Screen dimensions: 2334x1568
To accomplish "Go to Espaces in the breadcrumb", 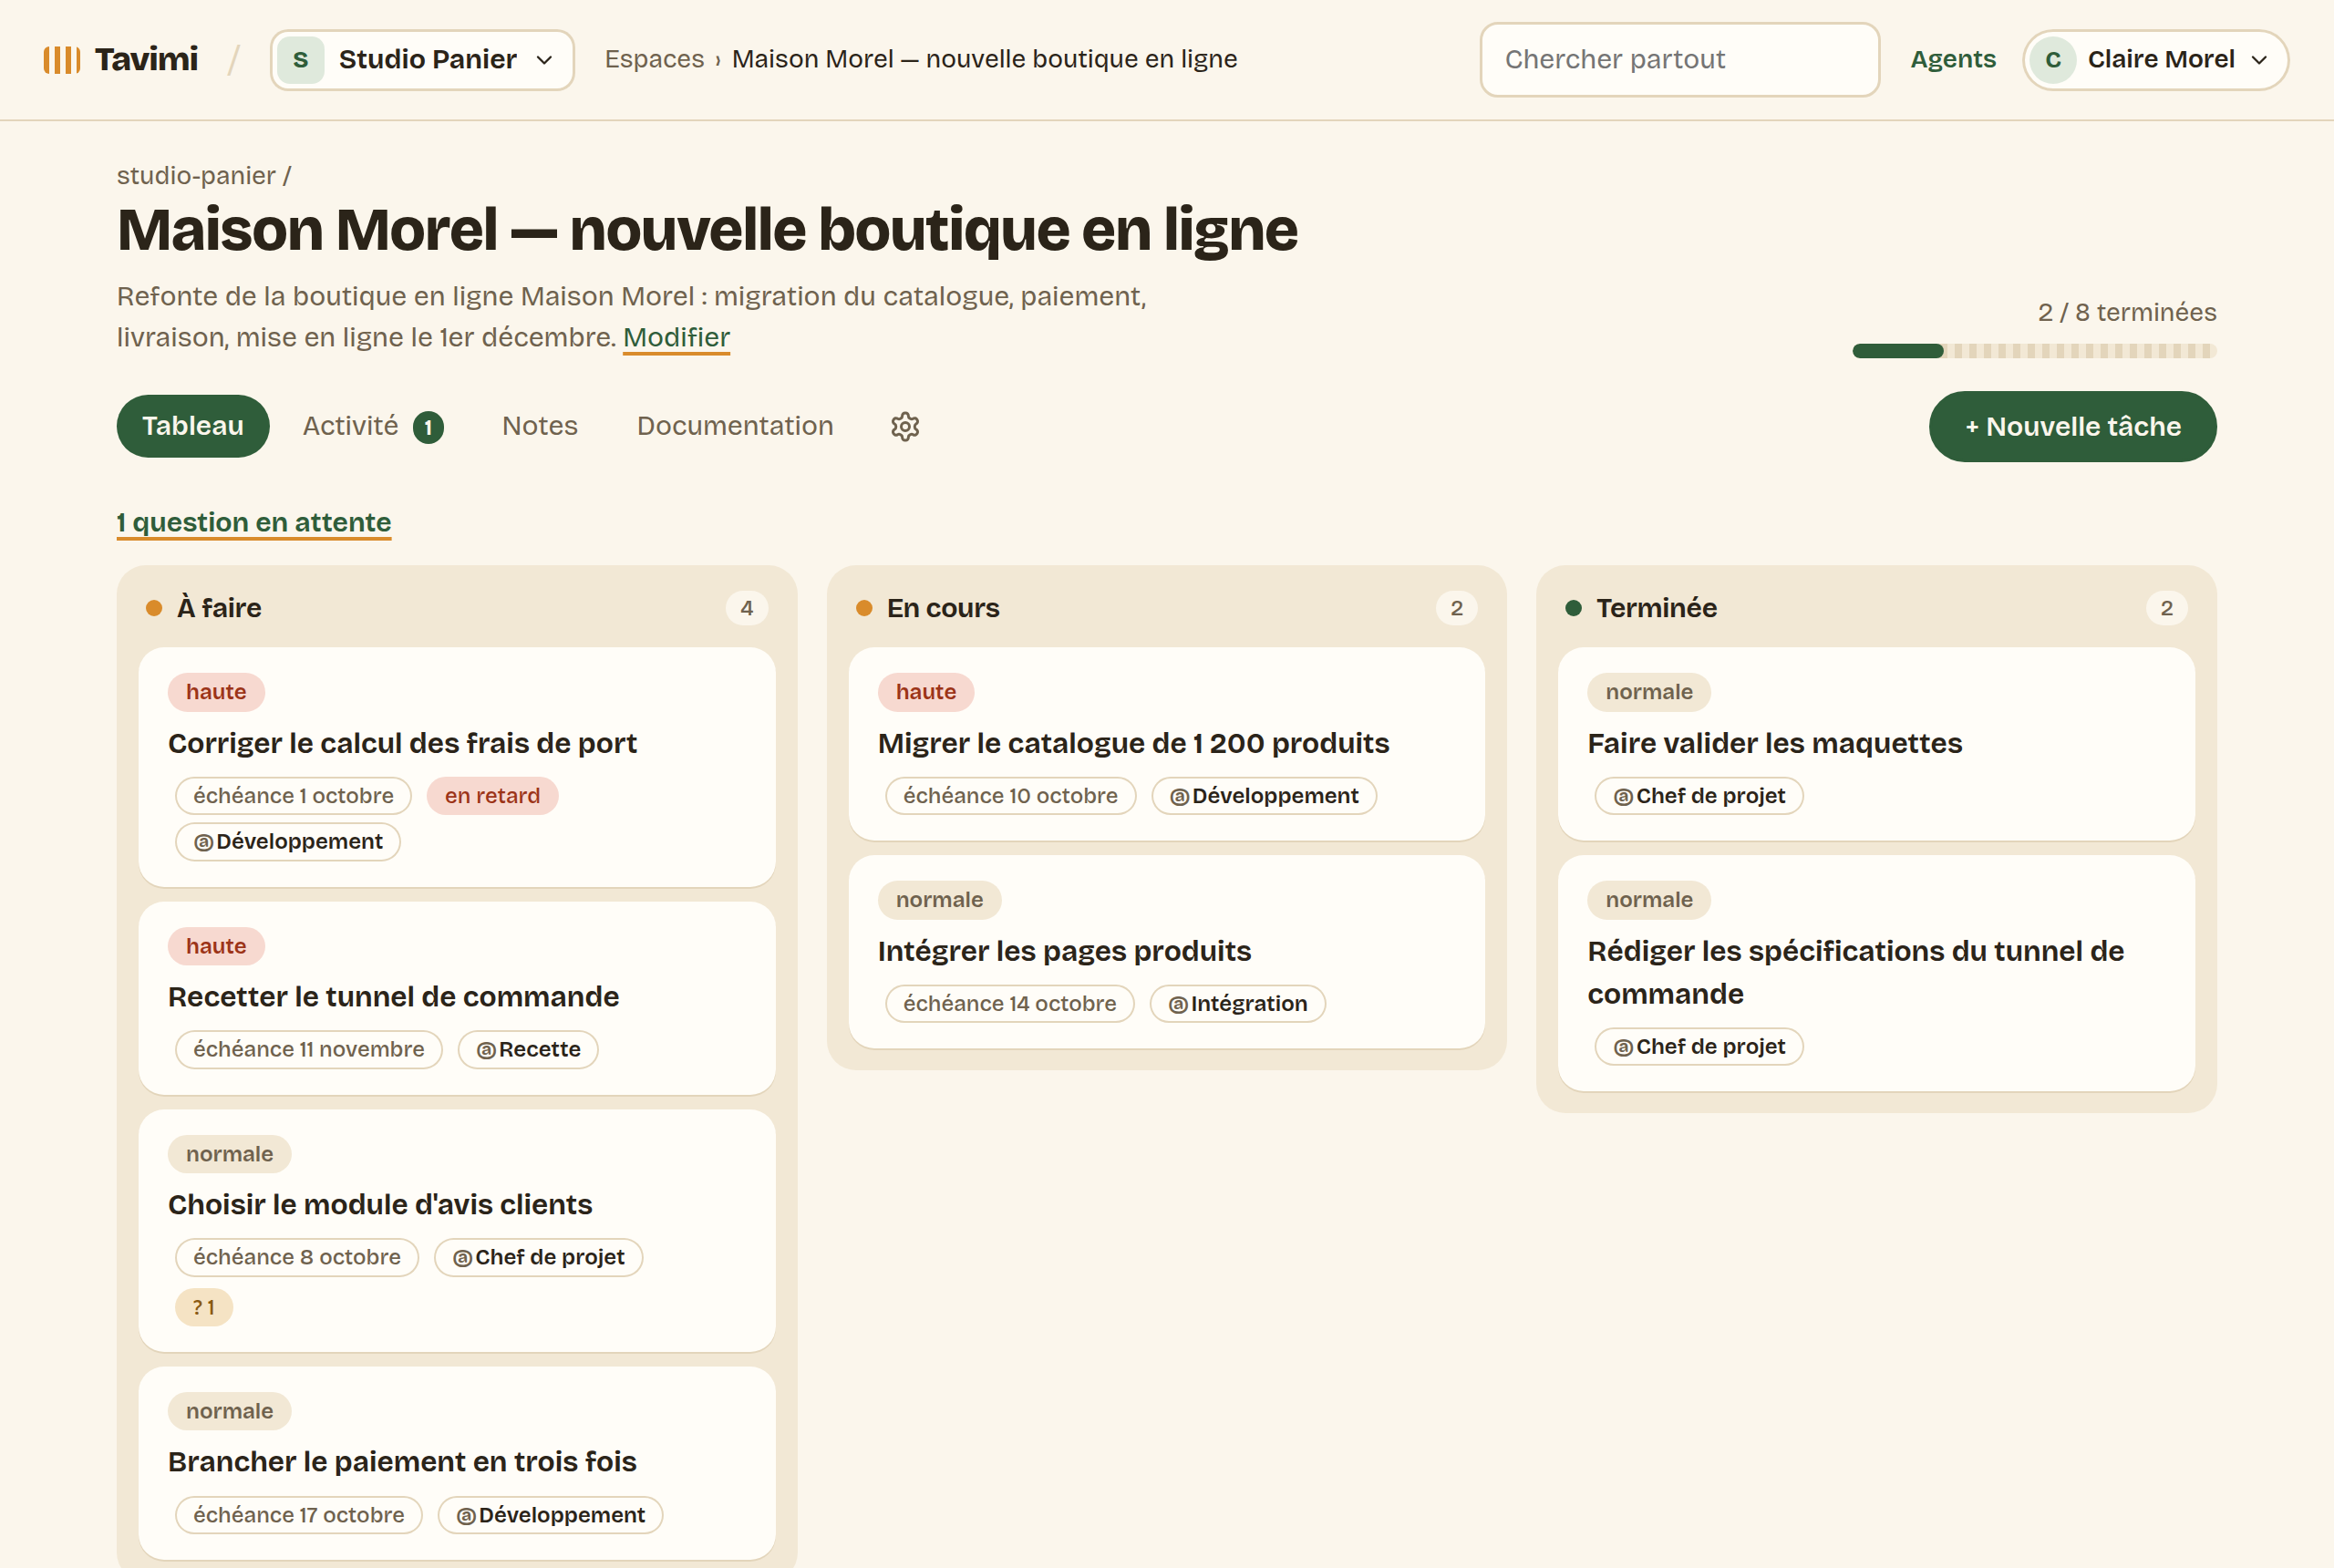I will (x=654, y=59).
